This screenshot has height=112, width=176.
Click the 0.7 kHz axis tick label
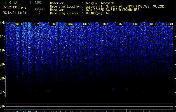pos(2,92)
